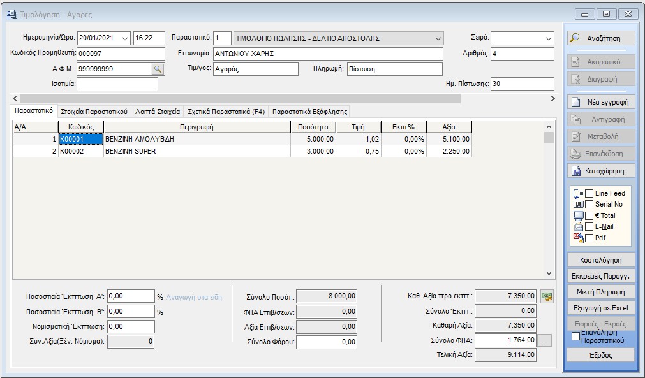Click the Νομισματική Έκπτωση field
Screen dimensions: 645x378
(131, 326)
